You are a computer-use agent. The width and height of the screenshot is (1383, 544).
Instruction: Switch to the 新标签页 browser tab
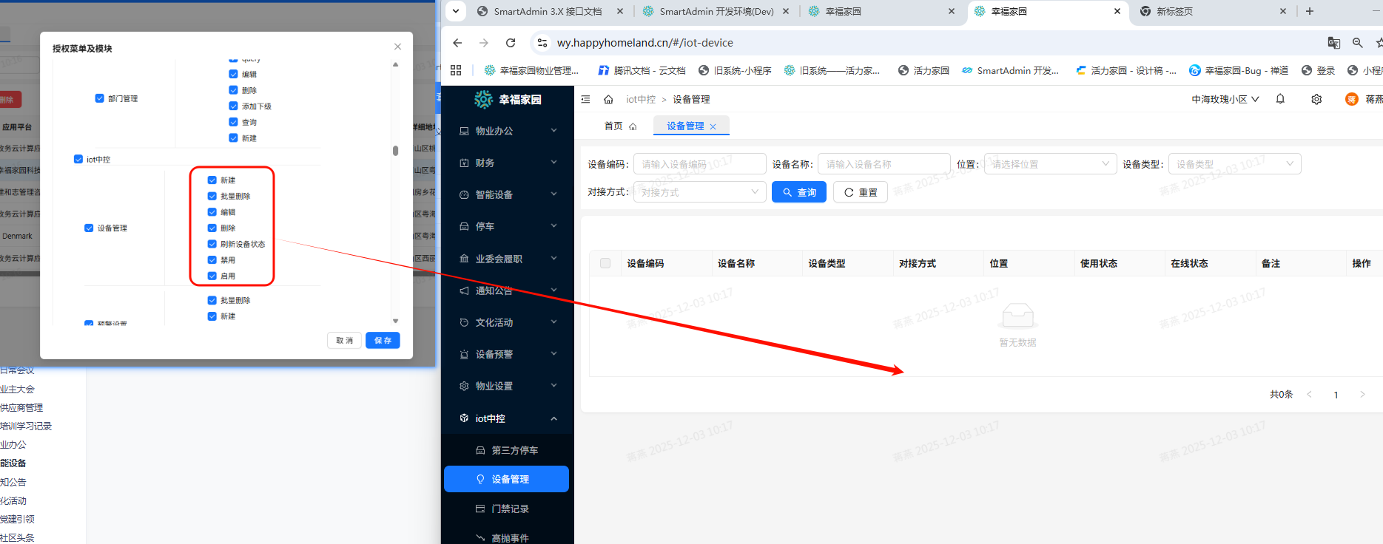(1214, 11)
